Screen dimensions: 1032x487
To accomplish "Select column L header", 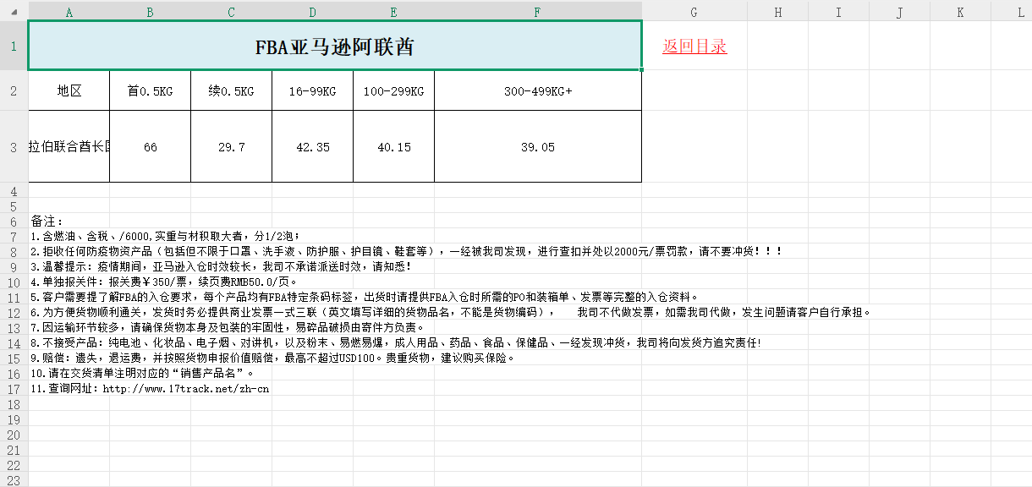I will pyautogui.click(x=1013, y=12).
